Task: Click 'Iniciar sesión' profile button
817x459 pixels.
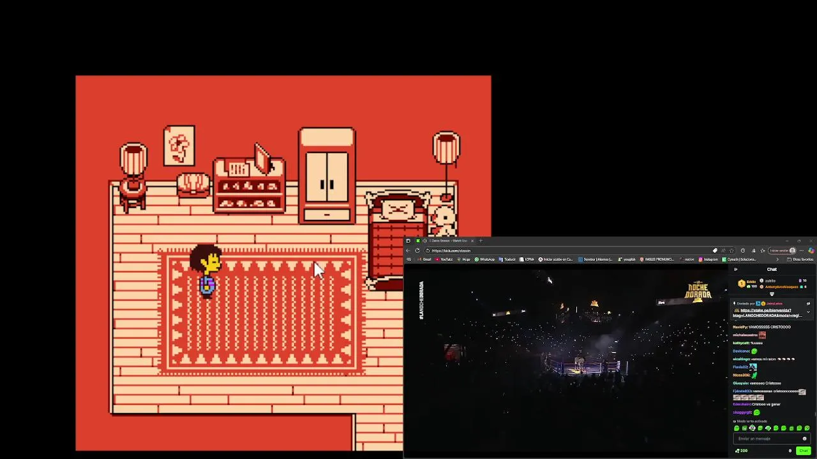Action: point(782,251)
